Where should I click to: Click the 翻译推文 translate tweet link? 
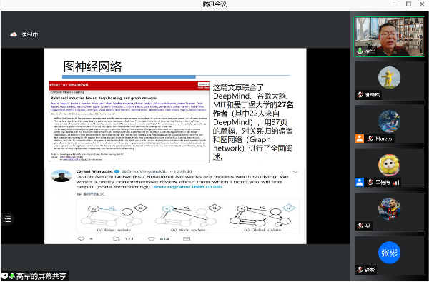[x=91, y=194]
